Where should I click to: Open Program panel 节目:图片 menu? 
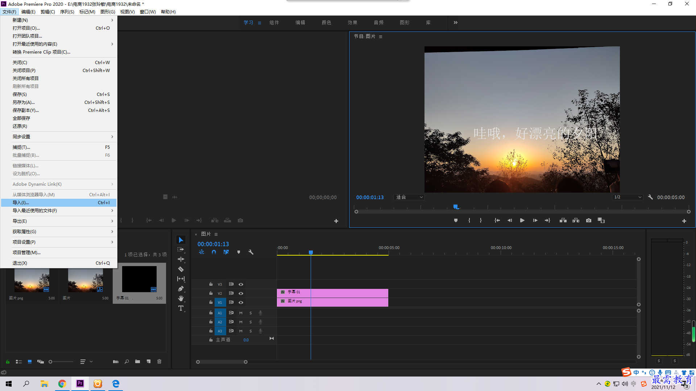click(x=381, y=37)
